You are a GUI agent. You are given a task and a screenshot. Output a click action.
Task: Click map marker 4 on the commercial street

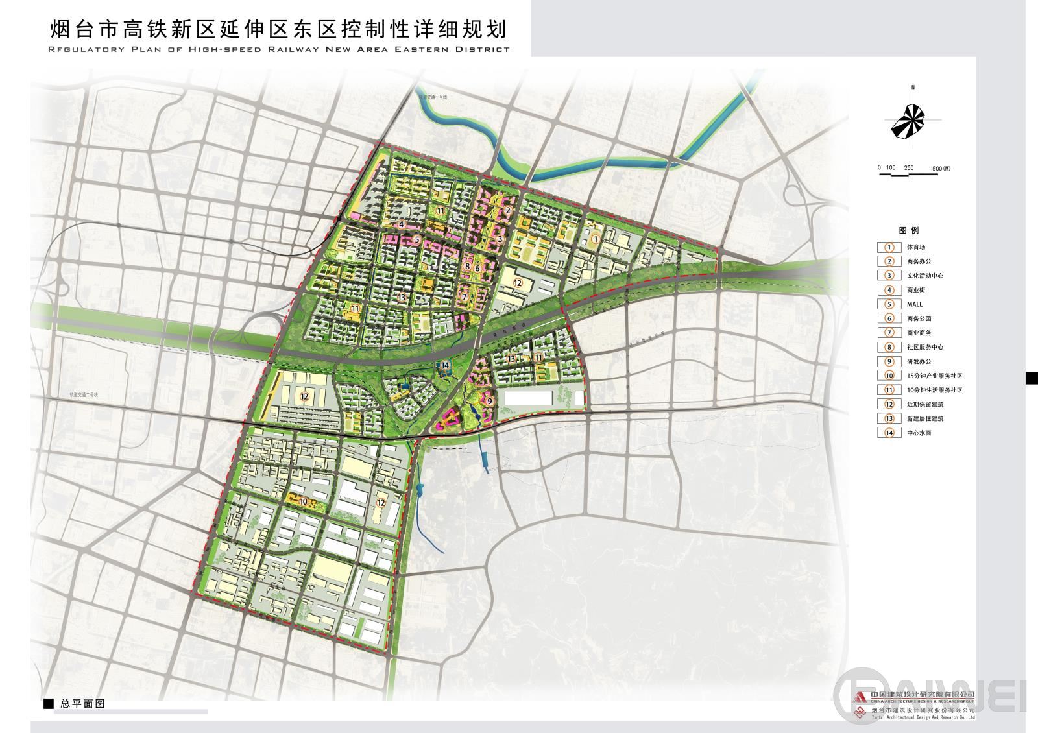[x=402, y=224]
